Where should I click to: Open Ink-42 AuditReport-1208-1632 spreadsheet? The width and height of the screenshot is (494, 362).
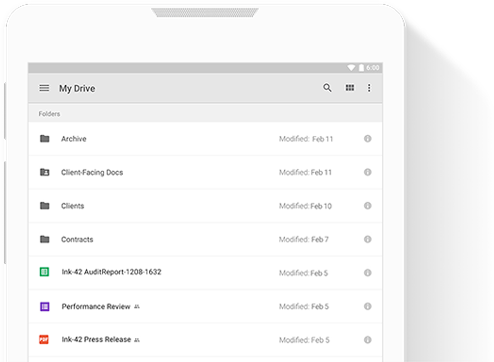pyautogui.click(x=111, y=272)
